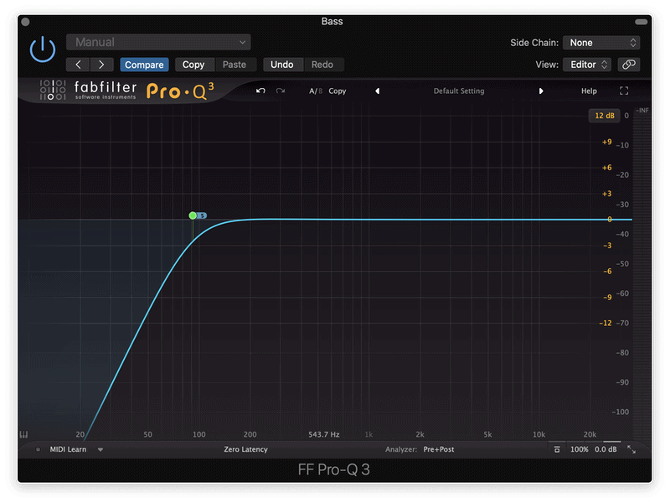Image resolution: width=670 pixels, height=503 pixels.
Task: Open the View Editor dropdown
Action: click(587, 65)
